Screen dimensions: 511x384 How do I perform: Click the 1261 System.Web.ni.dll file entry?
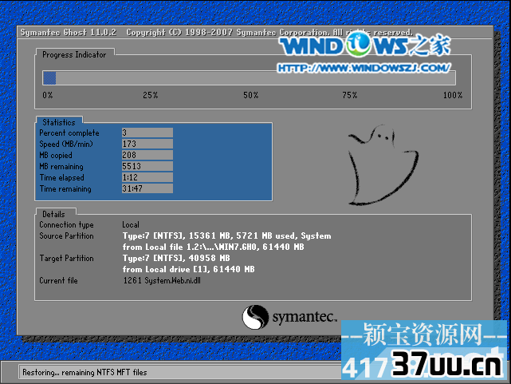pos(162,280)
